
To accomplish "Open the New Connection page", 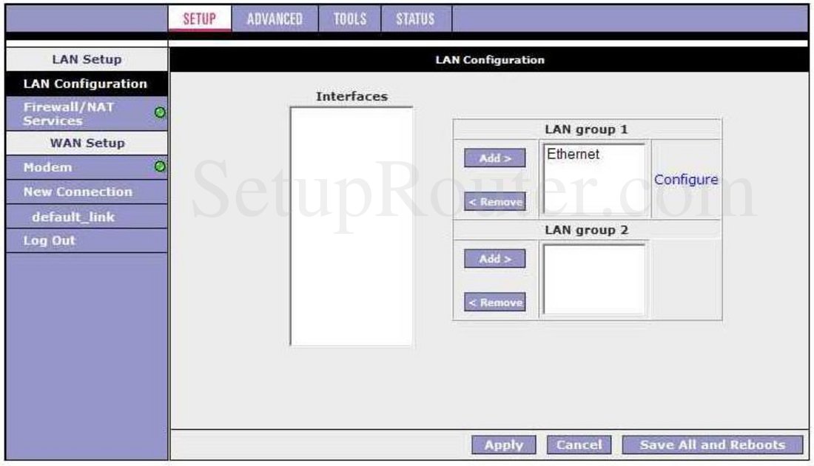I will (x=78, y=192).
